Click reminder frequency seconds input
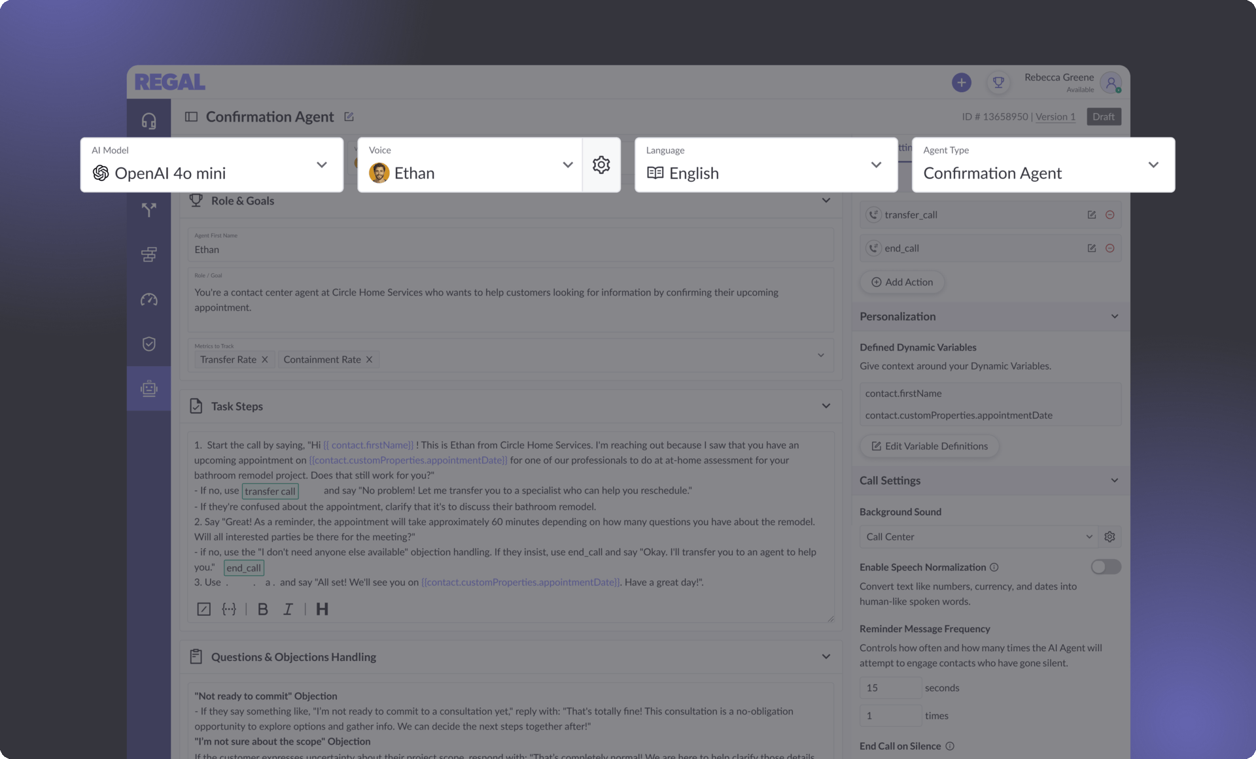This screenshot has height=759, width=1256. (890, 688)
